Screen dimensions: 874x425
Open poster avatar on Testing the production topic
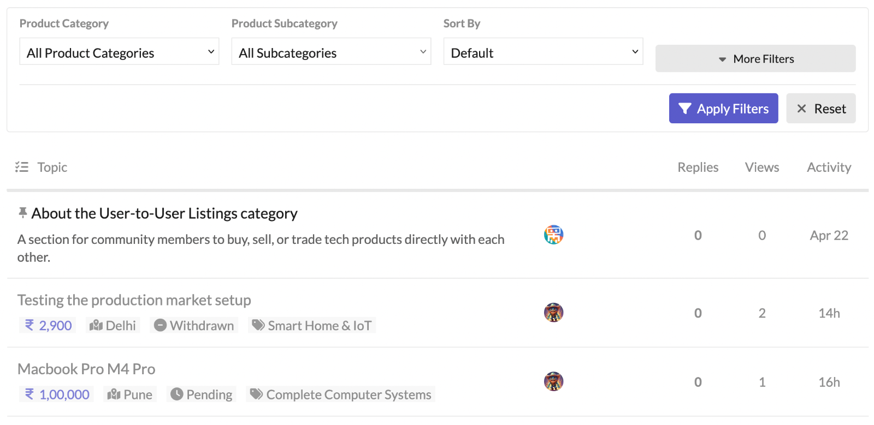click(x=553, y=313)
